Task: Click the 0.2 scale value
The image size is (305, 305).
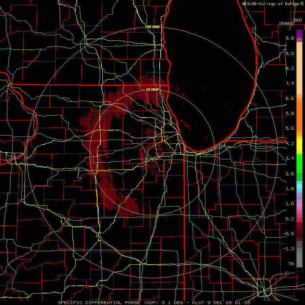Action: coord(290,219)
